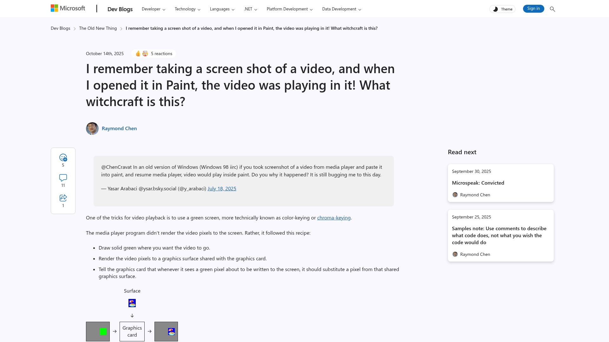Open The Old New Thing breadcrumb
Image resolution: width=609 pixels, height=342 pixels.
tap(98, 28)
